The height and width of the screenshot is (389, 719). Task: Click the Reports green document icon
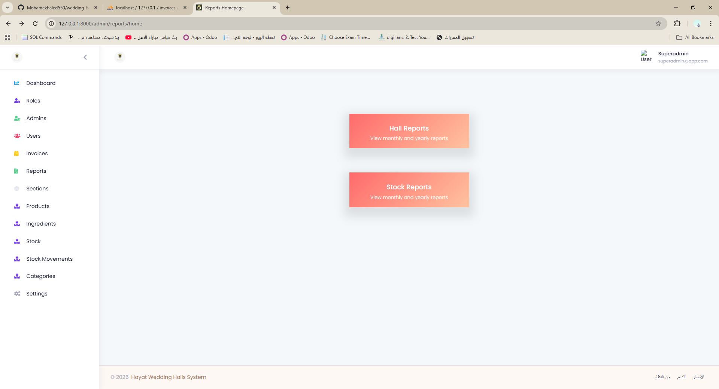(16, 171)
